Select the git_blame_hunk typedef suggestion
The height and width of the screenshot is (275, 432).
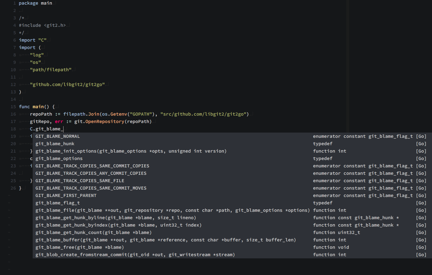55,143
